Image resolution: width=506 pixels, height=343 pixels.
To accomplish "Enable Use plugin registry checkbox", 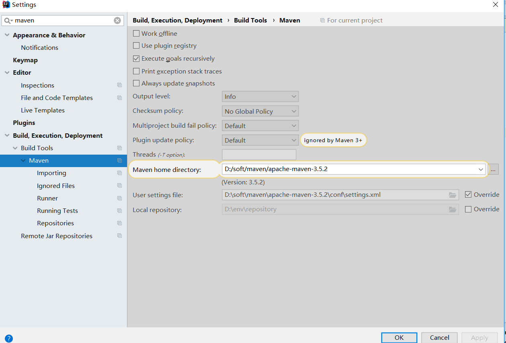I will point(136,46).
